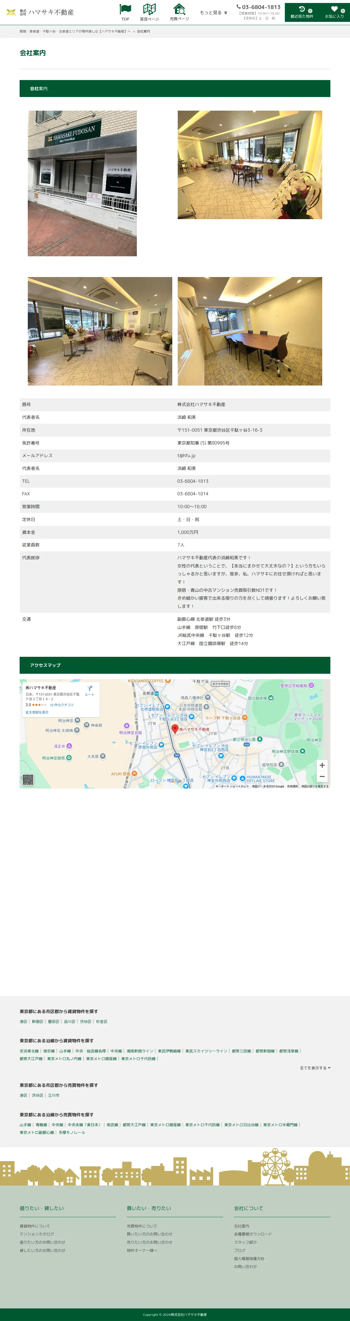
Task: Select the AFURI 原宿 restaurant marker
Action: pyautogui.click(x=134, y=773)
